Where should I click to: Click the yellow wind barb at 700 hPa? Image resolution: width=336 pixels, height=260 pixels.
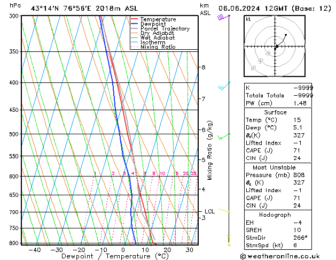coord(224,210)
